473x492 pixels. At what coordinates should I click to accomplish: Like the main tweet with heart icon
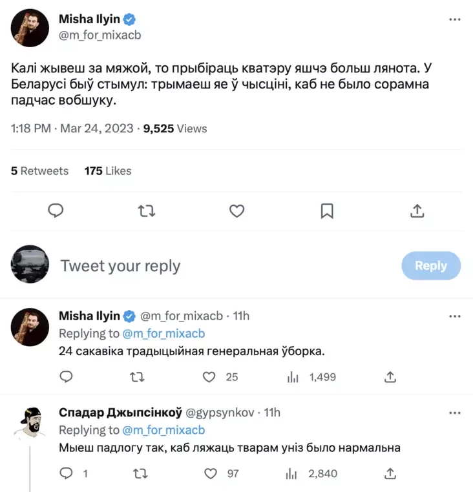pos(237,210)
